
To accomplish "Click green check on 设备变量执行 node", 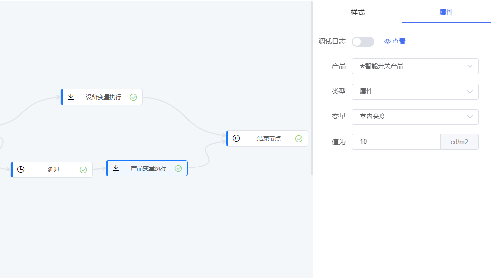I will tap(133, 97).
